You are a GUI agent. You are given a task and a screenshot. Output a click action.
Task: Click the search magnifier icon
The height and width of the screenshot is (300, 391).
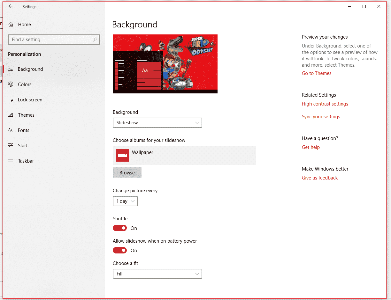(x=95, y=40)
